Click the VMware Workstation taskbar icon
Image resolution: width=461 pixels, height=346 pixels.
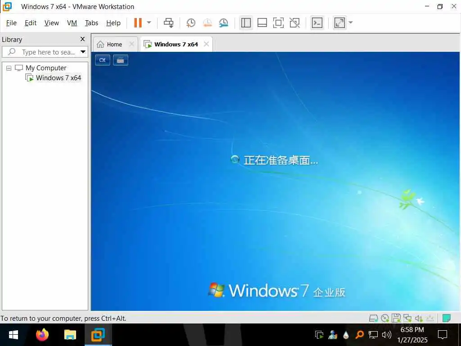pos(98,335)
